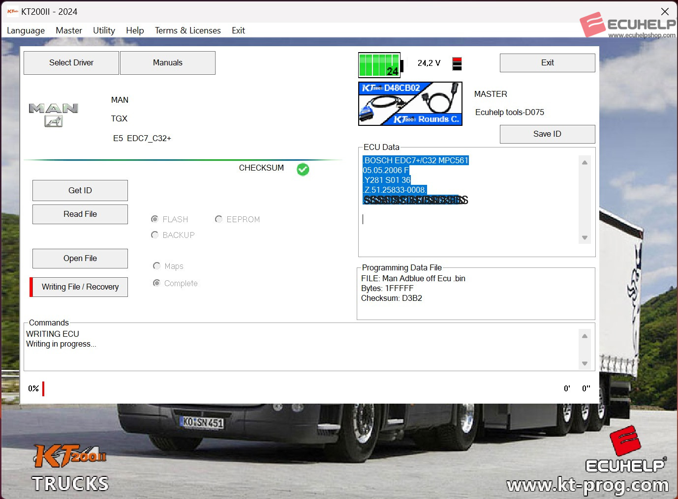Open the Terms & Licenses menu

(187, 30)
